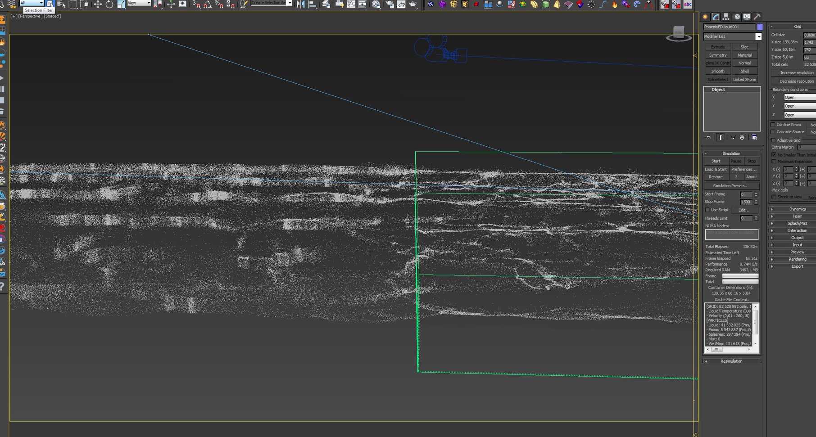Choose Select by Name tool
This screenshot has height=437, width=816.
point(61,5)
